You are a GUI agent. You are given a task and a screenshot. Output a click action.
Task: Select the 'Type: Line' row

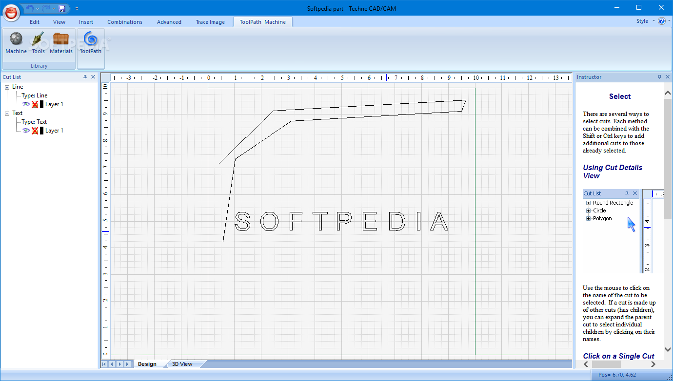(35, 95)
